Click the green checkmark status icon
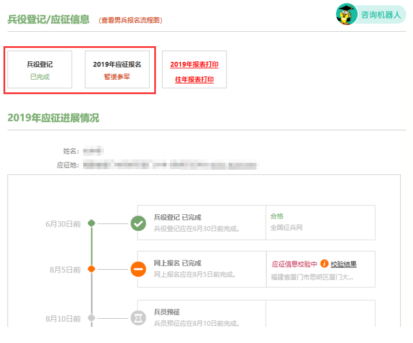This screenshot has width=413, height=343. [x=138, y=223]
